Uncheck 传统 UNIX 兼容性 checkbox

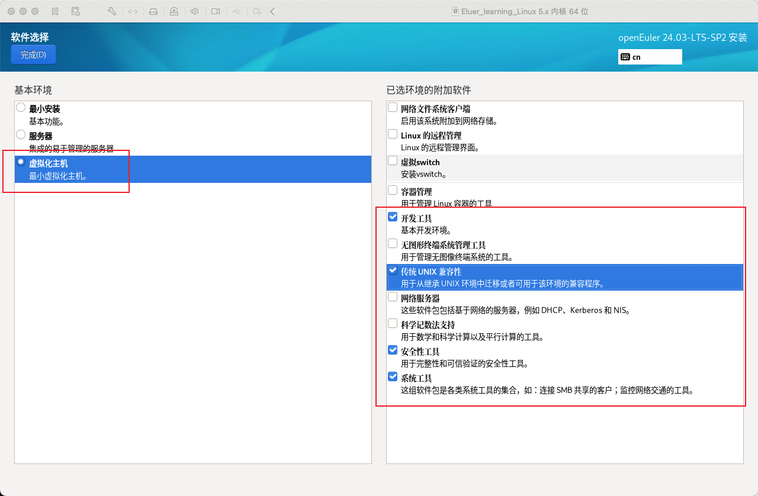click(393, 270)
